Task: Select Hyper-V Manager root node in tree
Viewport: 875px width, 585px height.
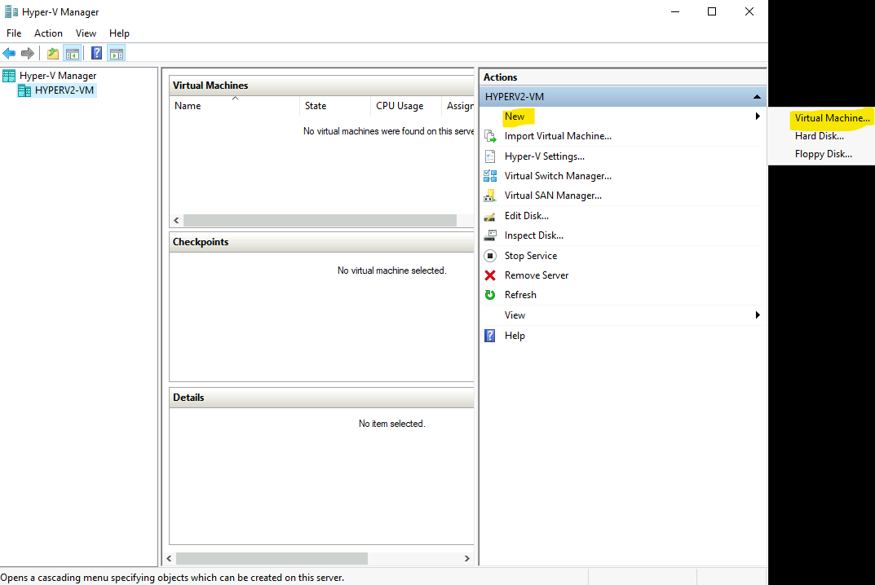Action: [57, 76]
